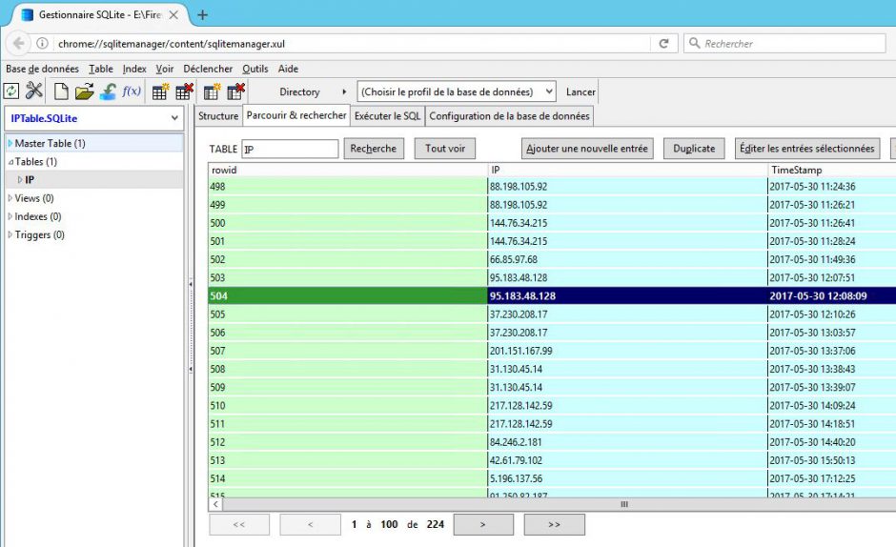The width and height of the screenshot is (896, 547).
Task: Open the IPTable.SQLite database dropdown
Action: [93, 118]
